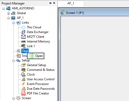The width and height of the screenshot is (129, 101).
Task: Collapse the Screen node
Action: click(x=13, y=98)
